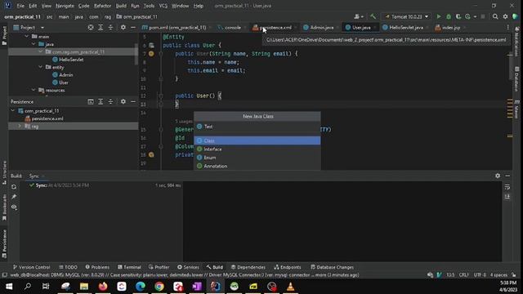
Task: Switch to persistence.xml editor tab
Action: [x=275, y=27]
